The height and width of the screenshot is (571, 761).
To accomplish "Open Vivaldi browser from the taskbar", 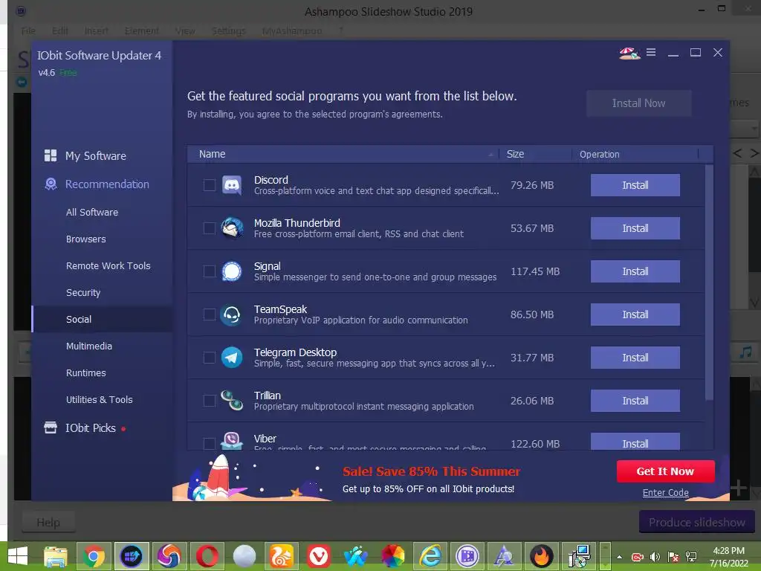I will [x=318, y=556].
